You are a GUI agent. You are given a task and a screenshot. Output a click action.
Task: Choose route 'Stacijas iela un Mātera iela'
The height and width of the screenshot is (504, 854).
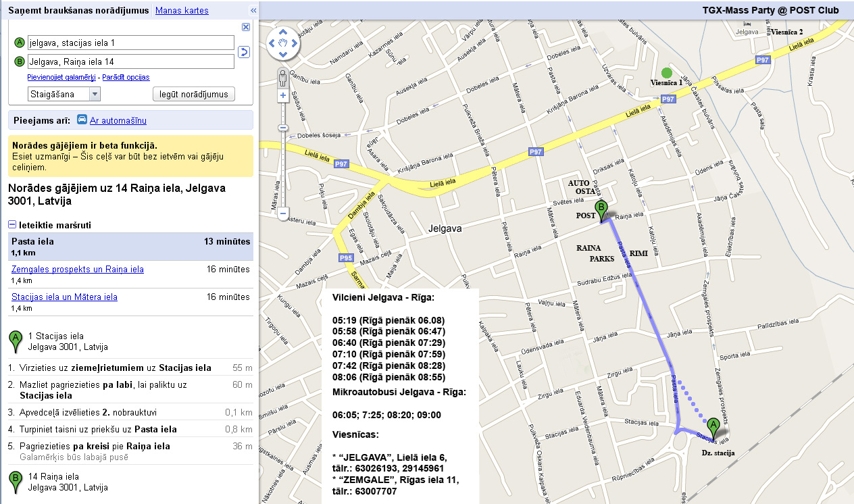(x=64, y=297)
